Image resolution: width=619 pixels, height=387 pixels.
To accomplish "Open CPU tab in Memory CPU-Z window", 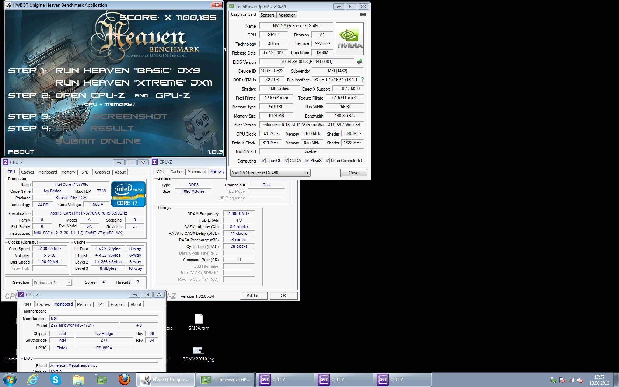I will click(160, 172).
